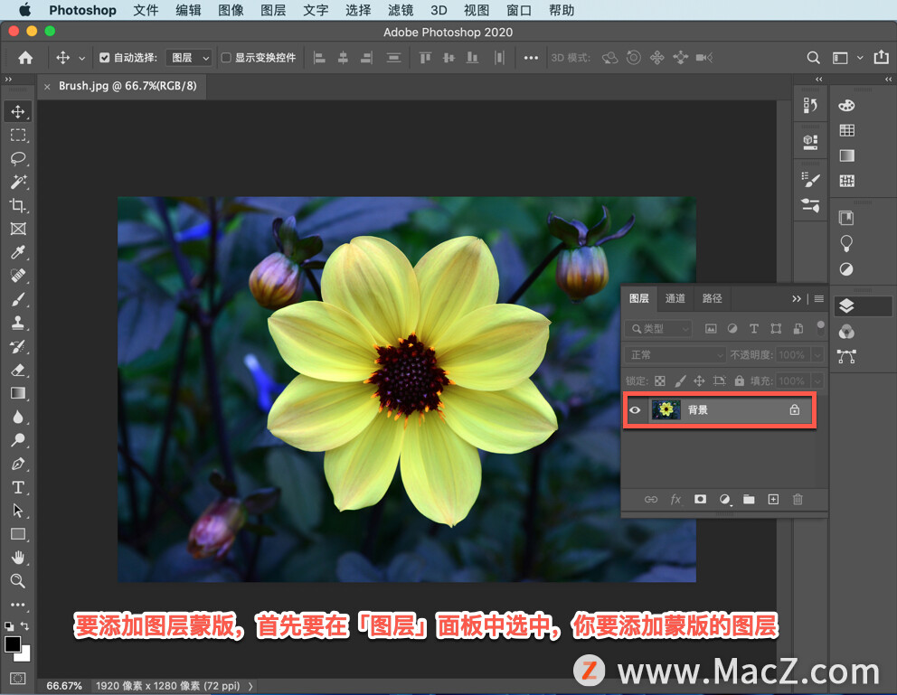This screenshot has width=897, height=695.
Task: Select the Eraser tool
Action: coord(18,370)
